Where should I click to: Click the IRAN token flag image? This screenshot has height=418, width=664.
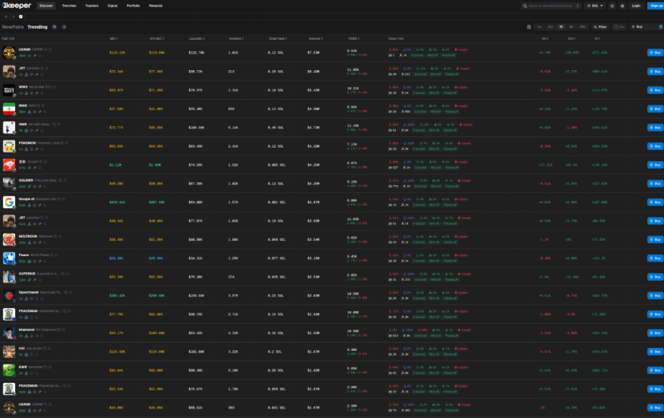[x=9, y=108]
